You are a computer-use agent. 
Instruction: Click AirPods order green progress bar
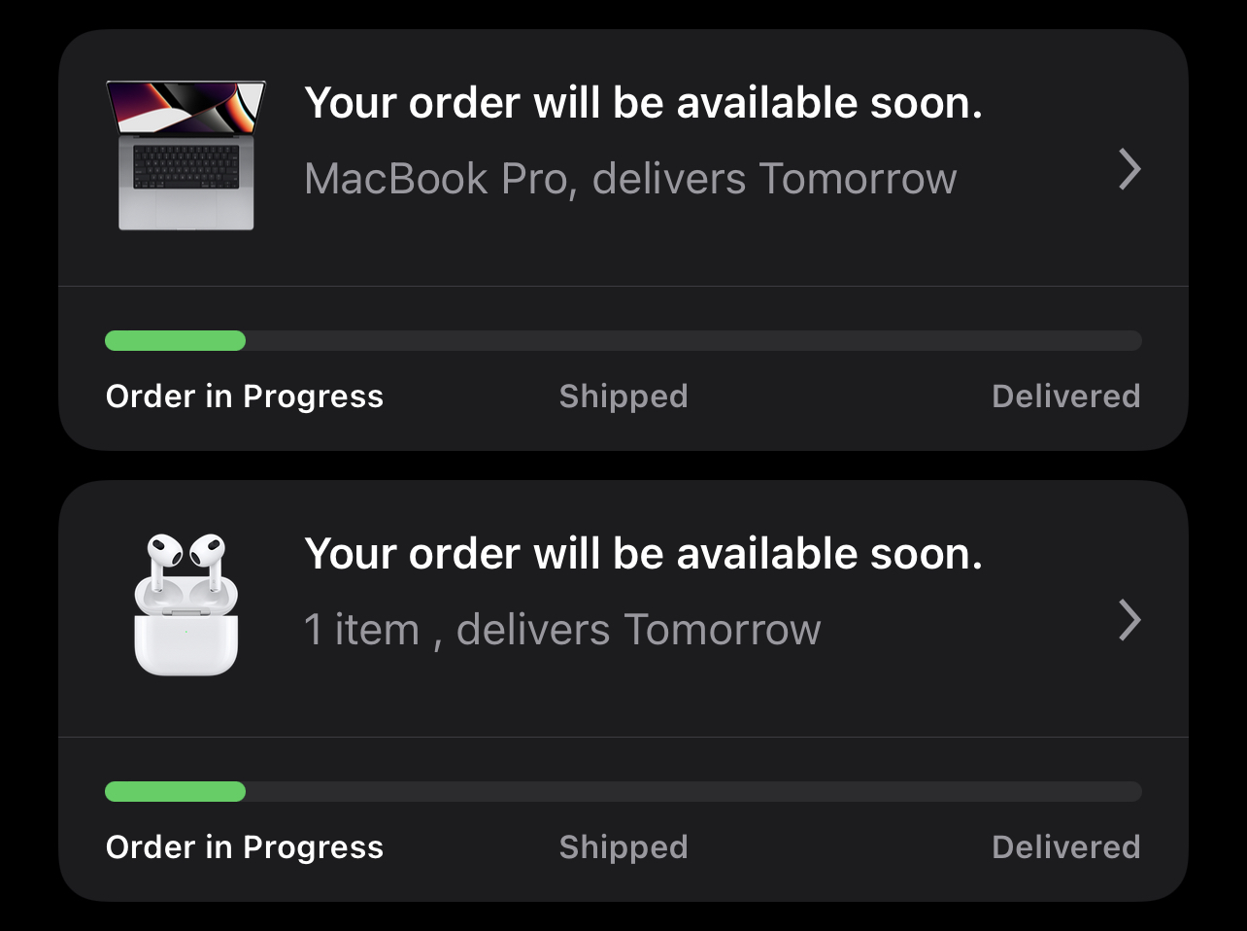pos(175,791)
